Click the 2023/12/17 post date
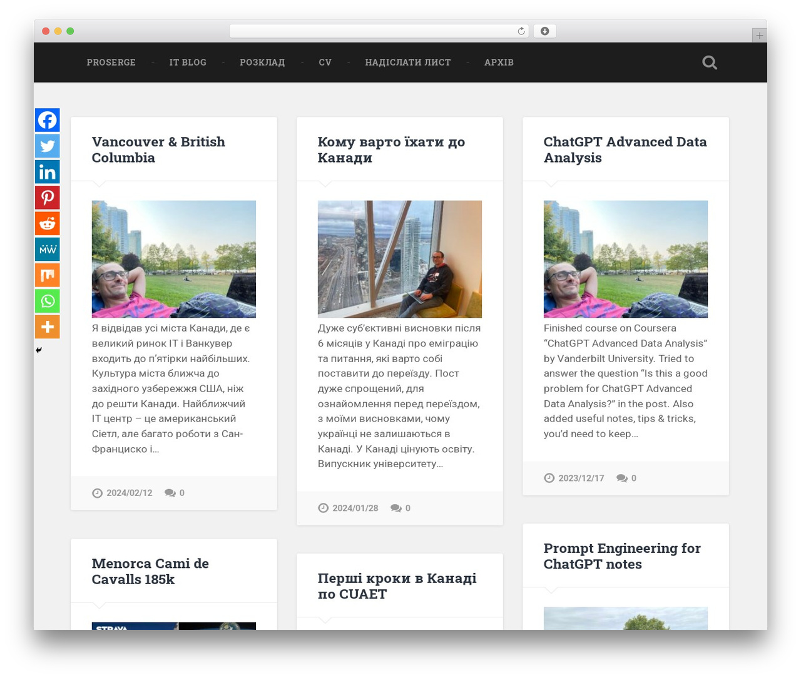This screenshot has height=678, width=801. (581, 478)
